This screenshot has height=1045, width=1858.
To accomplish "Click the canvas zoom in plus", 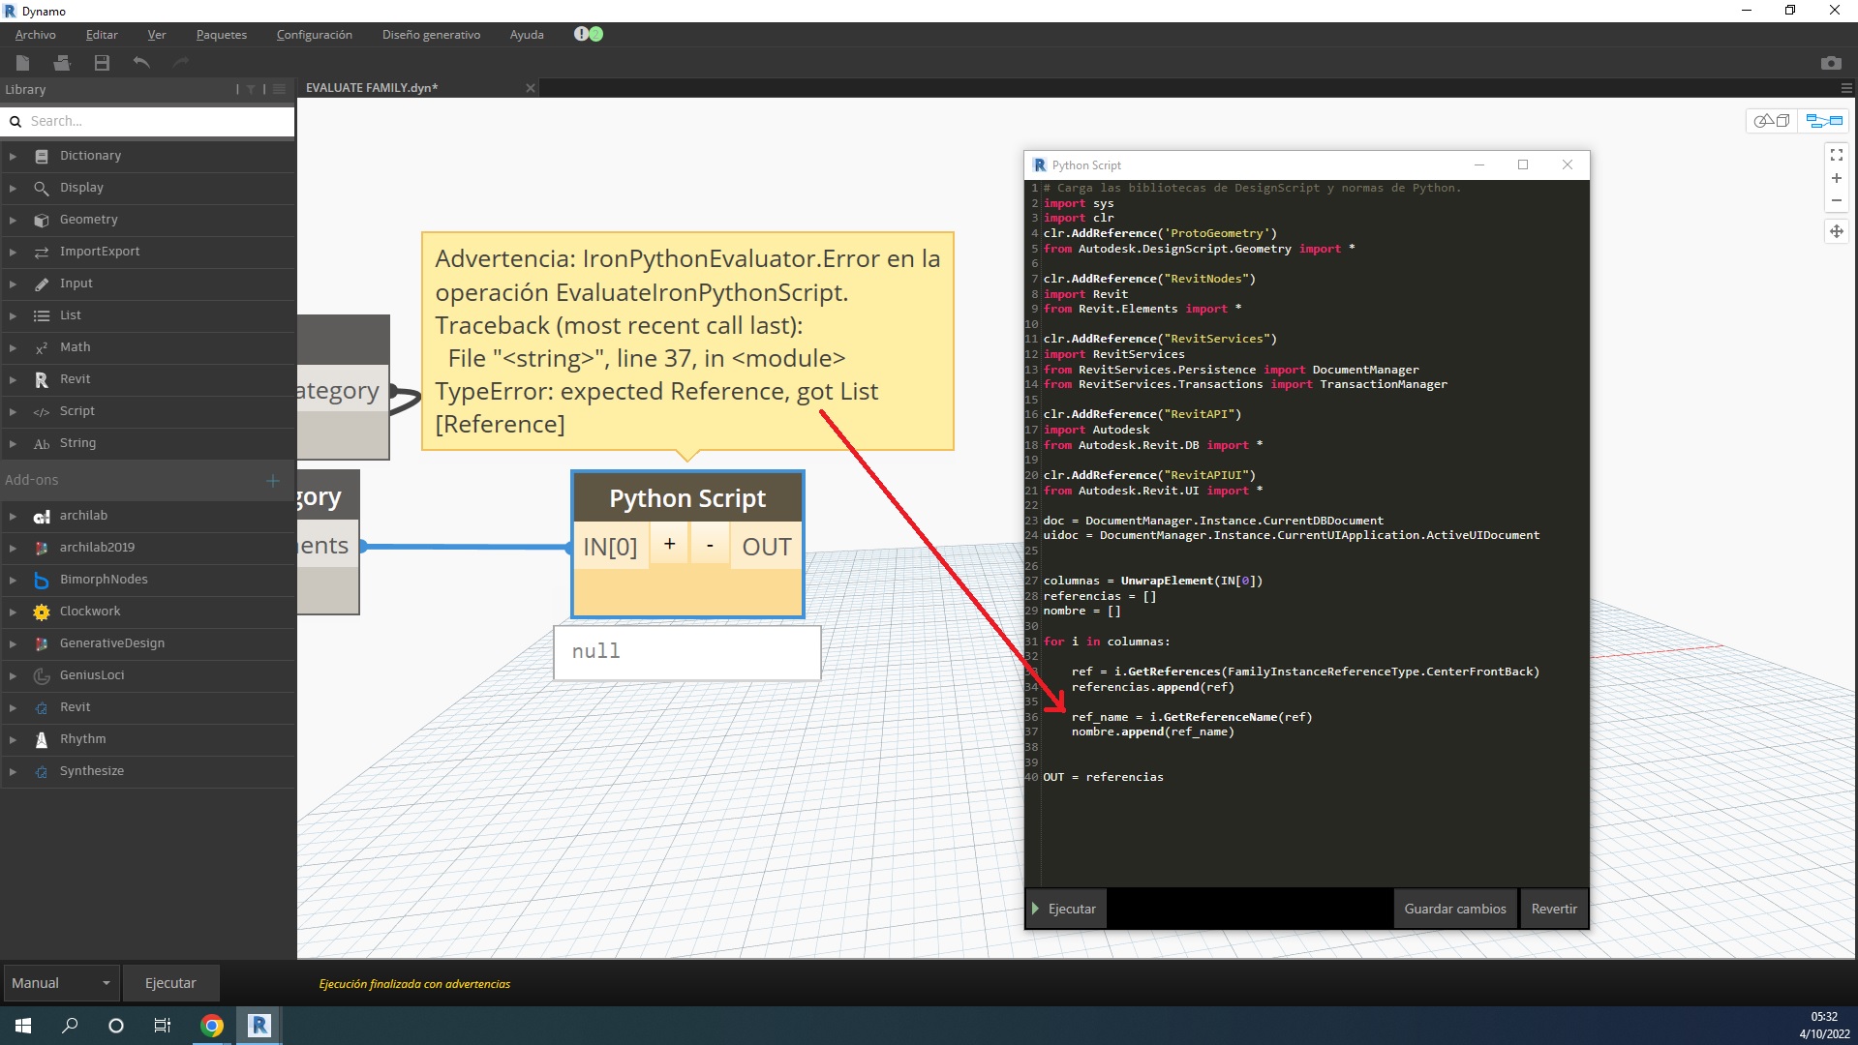I will (1836, 178).
